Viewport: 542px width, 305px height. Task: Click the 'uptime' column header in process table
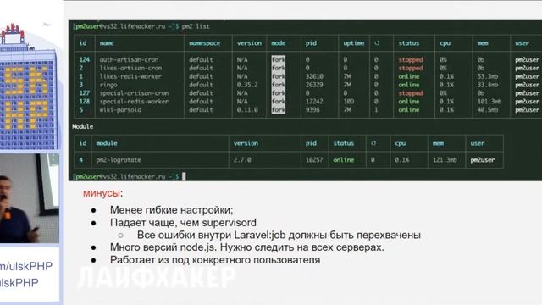coord(354,43)
